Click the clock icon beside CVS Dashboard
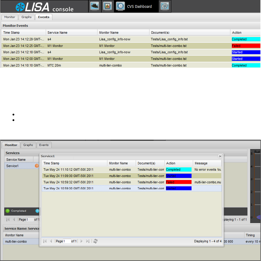261x261 pixels. tap(120, 6)
